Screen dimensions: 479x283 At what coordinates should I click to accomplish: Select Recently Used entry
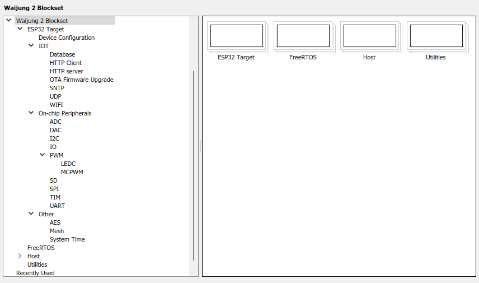pos(35,273)
